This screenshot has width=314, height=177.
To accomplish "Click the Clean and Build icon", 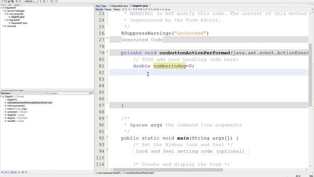I will coord(44,1).
